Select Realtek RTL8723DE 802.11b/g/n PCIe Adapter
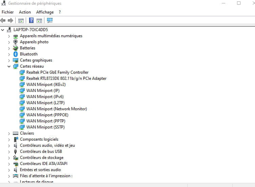 tap(66, 78)
